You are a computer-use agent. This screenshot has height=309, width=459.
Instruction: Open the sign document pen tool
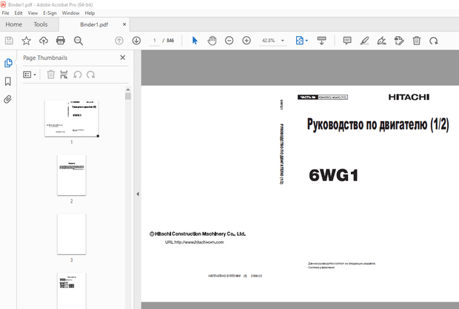pyautogui.click(x=382, y=41)
